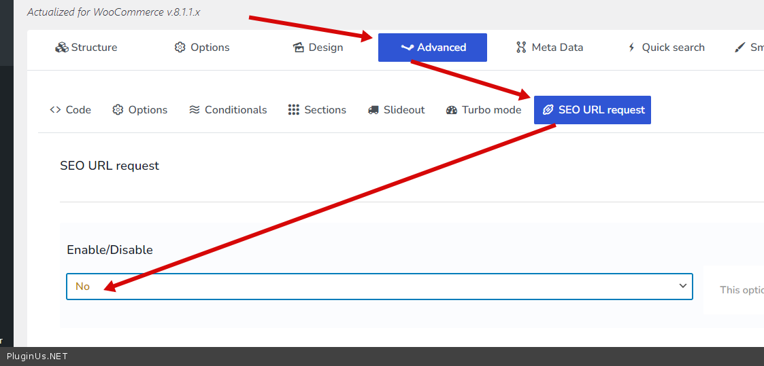Image resolution: width=764 pixels, height=366 pixels.
Task: Click the lightning bolt Quick search icon
Action: coord(631,48)
